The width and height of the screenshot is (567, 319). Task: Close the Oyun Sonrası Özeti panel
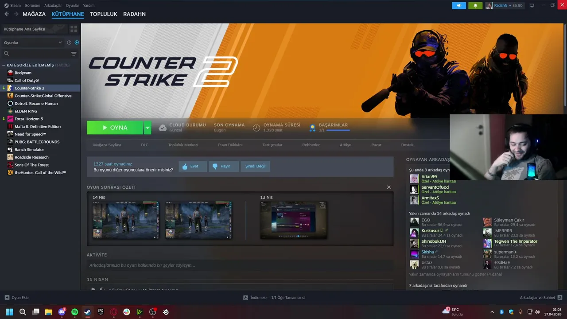(389, 187)
